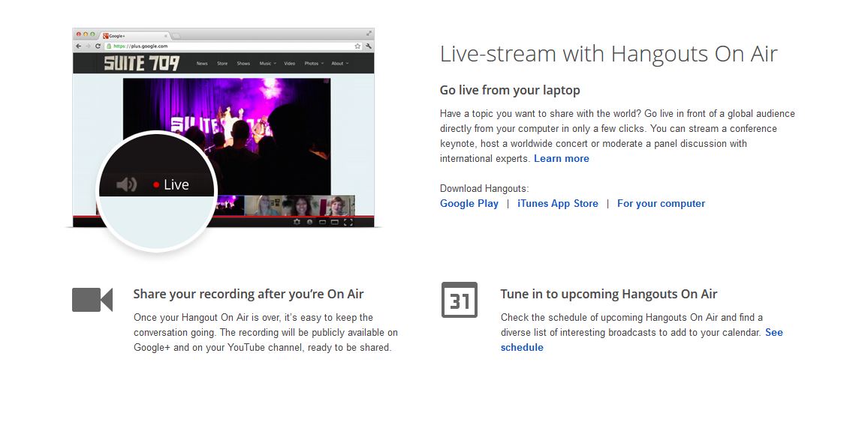Click the browser reload icon

coord(98,46)
